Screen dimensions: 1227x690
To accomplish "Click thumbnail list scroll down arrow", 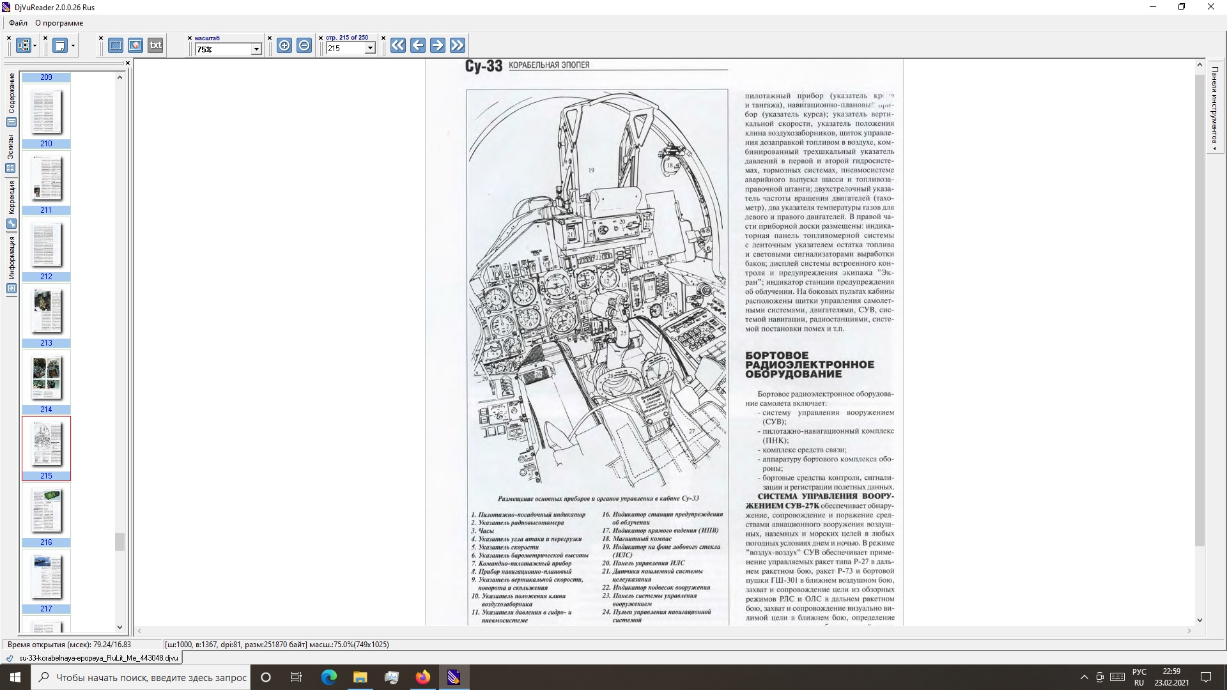I will (x=120, y=627).
